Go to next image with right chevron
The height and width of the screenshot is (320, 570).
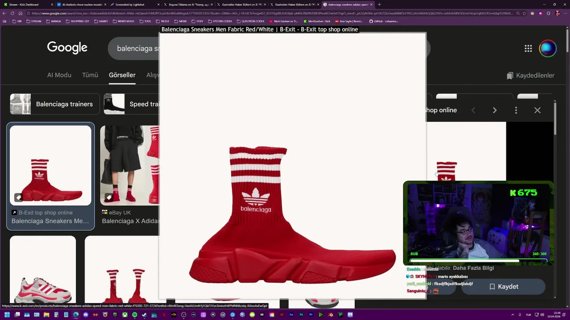(x=495, y=110)
